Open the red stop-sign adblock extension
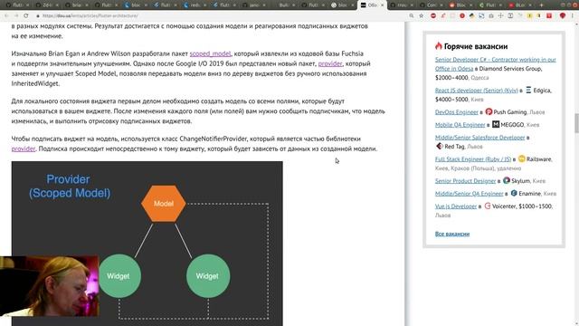Screen dimensions: 579x326 point(433,16)
